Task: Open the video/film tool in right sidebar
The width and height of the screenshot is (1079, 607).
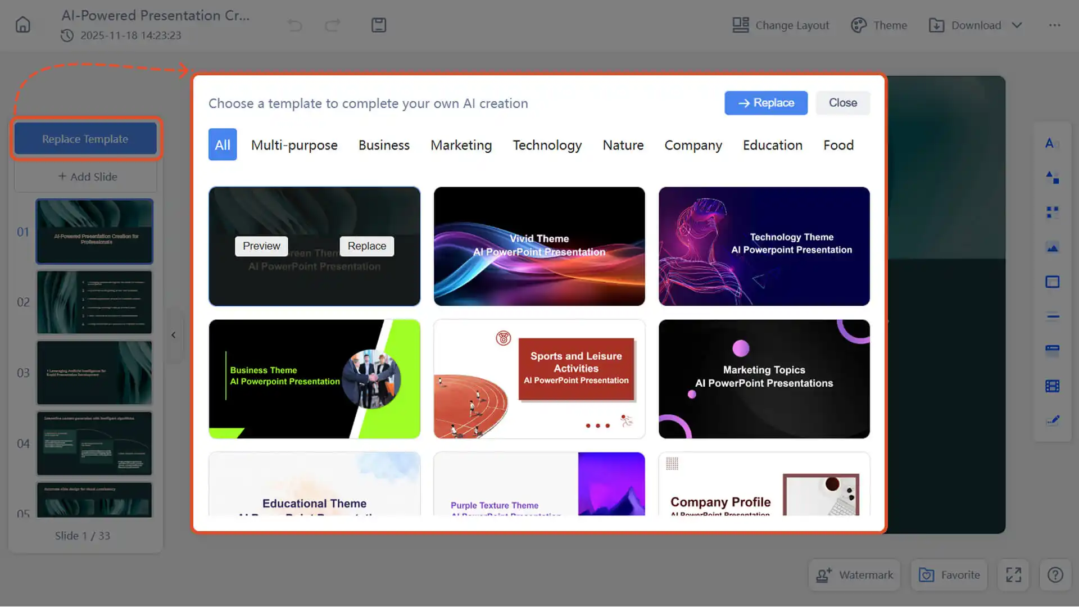Action: tap(1052, 386)
